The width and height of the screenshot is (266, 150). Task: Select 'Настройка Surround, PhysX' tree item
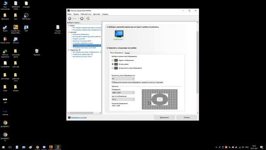pos(82,57)
